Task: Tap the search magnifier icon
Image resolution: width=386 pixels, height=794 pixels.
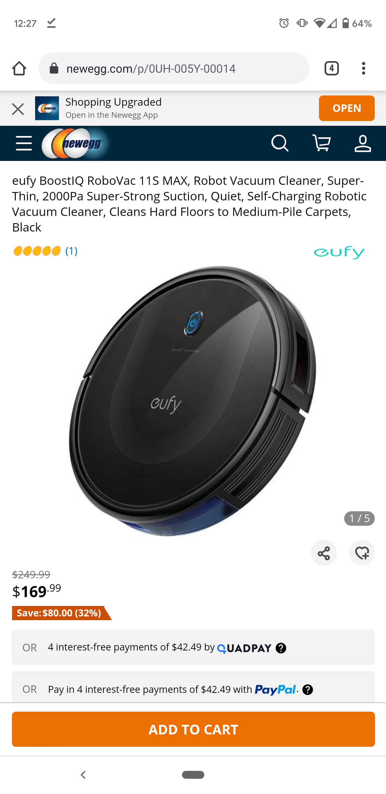Action: tap(280, 143)
